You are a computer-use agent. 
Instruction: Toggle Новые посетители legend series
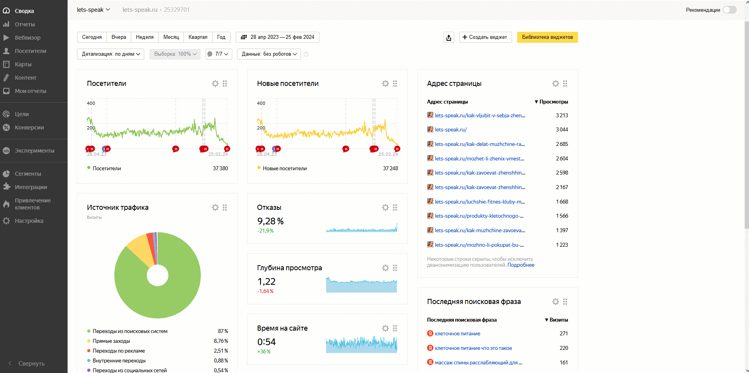(x=285, y=168)
